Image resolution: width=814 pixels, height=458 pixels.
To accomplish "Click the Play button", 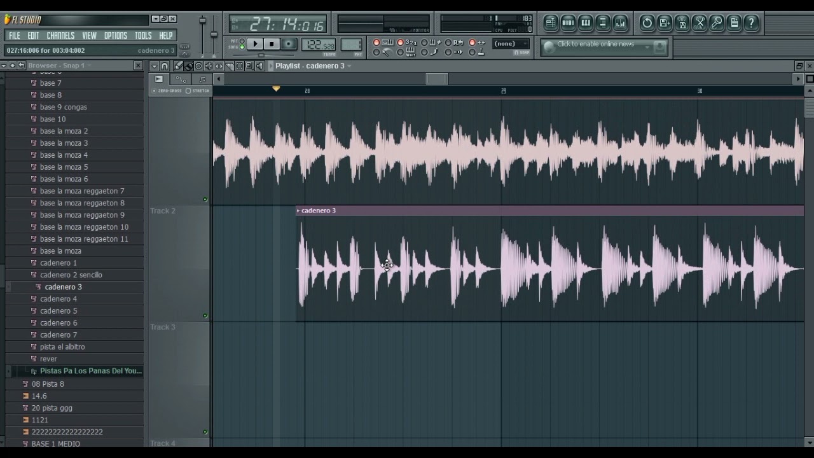I will pos(255,44).
